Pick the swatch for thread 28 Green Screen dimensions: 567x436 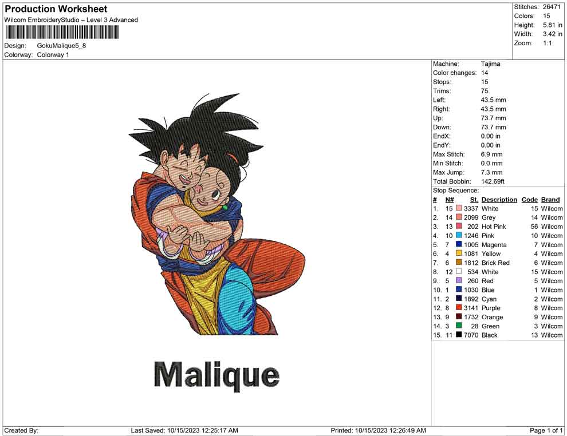(x=459, y=326)
